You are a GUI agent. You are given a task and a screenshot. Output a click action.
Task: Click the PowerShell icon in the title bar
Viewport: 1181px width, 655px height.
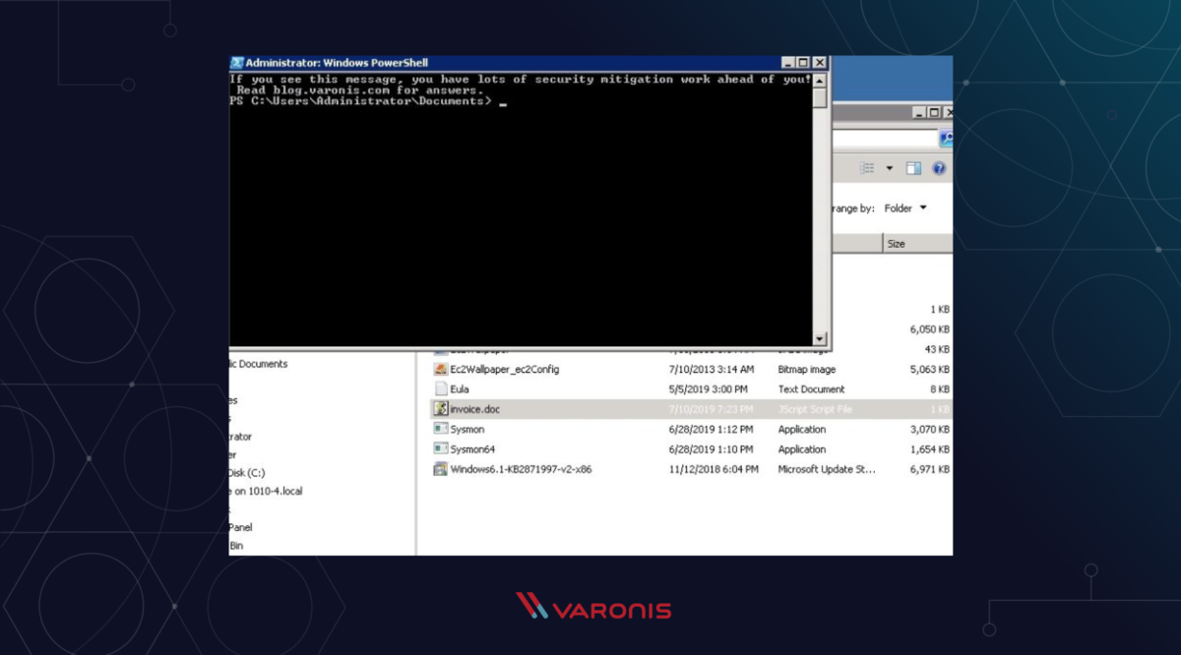click(x=235, y=61)
